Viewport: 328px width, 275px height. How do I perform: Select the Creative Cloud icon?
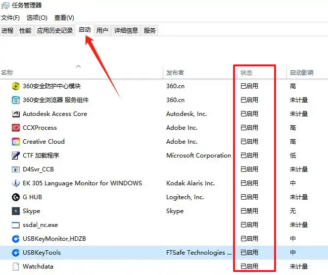pyautogui.click(x=16, y=142)
